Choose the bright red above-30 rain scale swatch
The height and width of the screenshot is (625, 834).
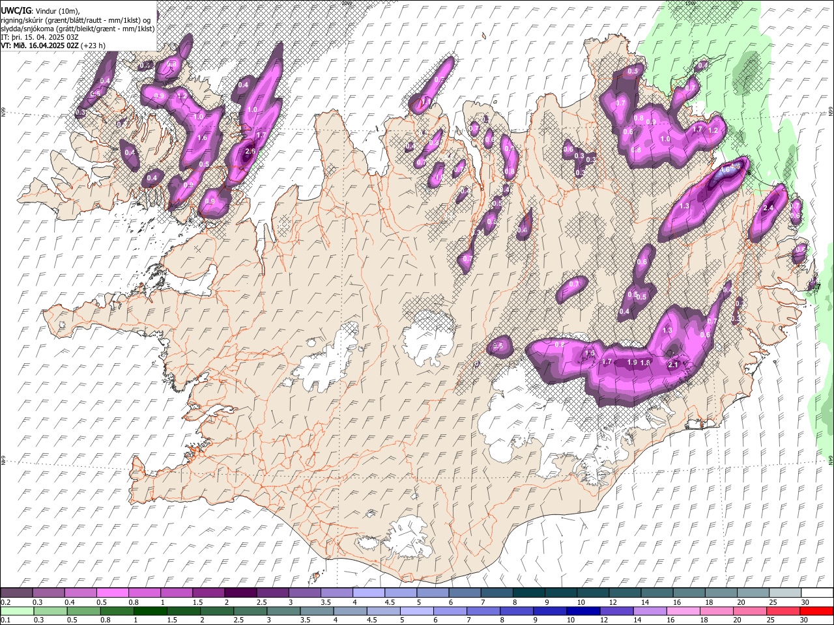(816, 611)
